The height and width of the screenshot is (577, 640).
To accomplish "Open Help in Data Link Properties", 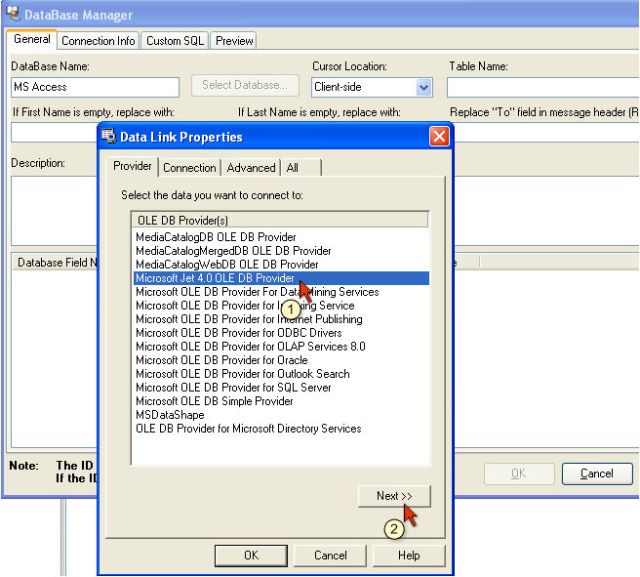I will coord(409,556).
